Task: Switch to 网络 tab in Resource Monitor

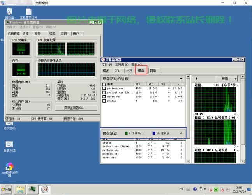Action: click(x=153, y=71)
